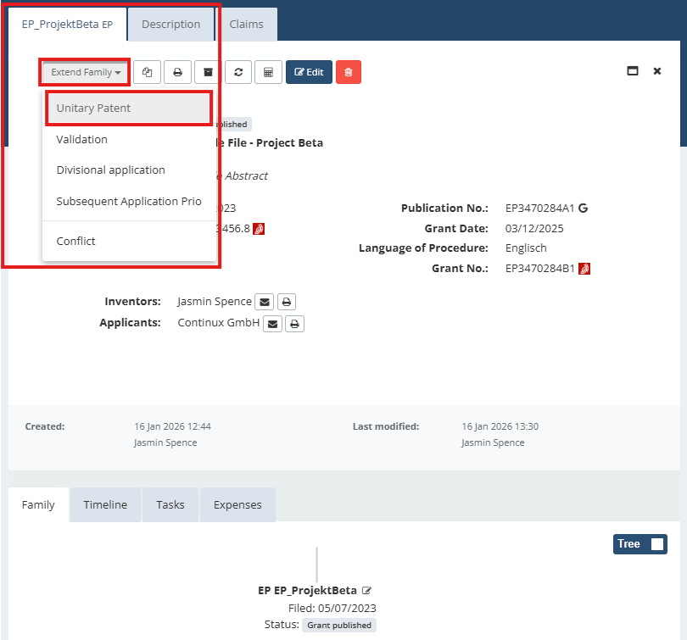Click grant date 03/12/2025
Screen dimensions: 687x640
(x=534, y=229)
